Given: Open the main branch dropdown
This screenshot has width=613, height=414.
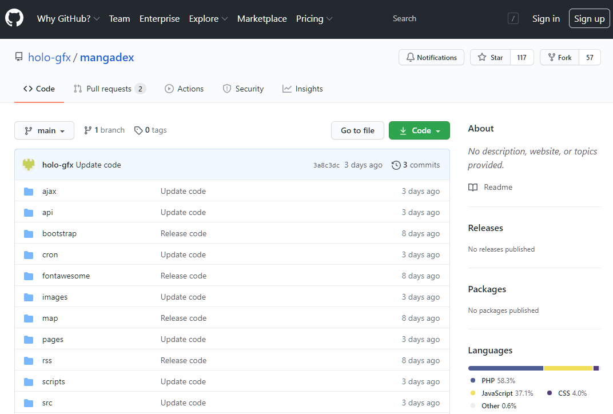Looking at the screenshot, I should coord(44,130).
